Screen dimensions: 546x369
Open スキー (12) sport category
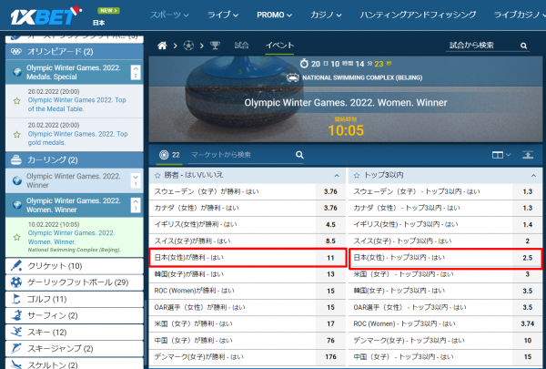coord(75,332)
